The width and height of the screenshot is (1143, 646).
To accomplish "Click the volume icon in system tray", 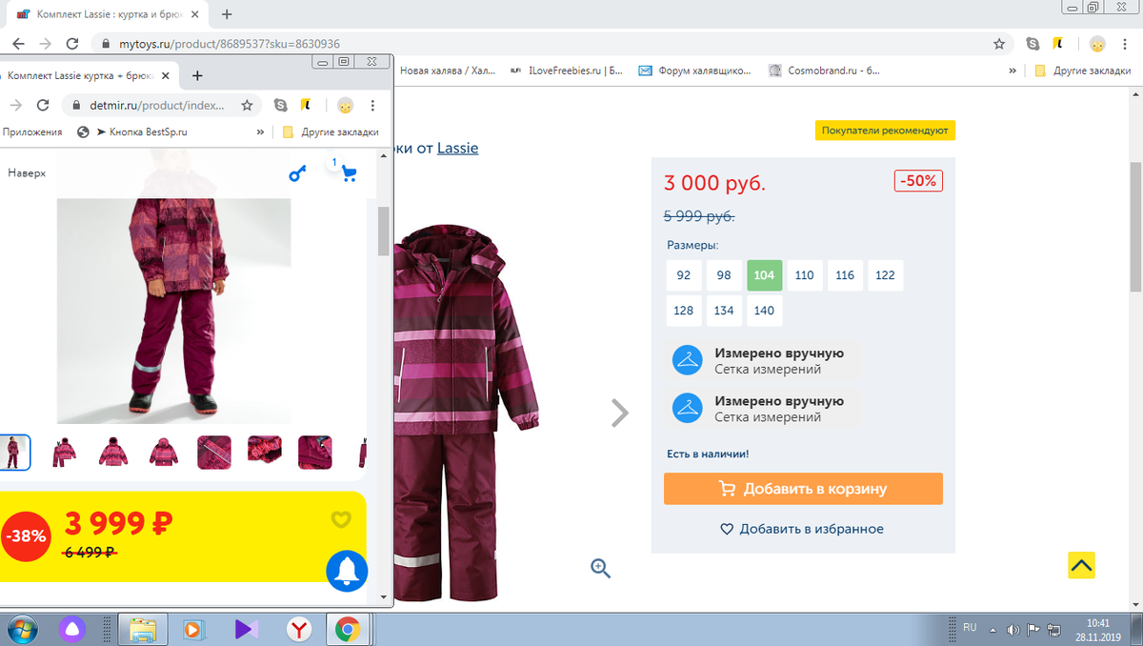I will [1013, 629].
